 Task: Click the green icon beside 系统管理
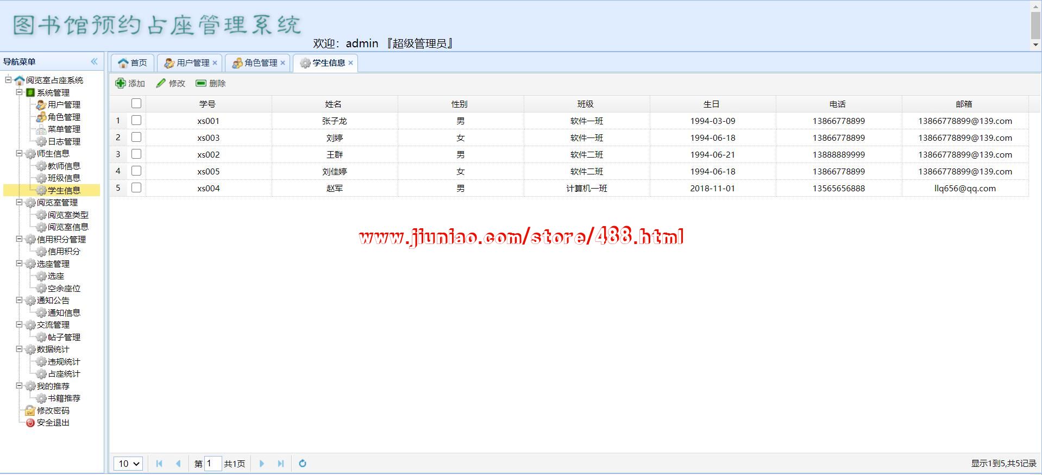tap(31, 92)
